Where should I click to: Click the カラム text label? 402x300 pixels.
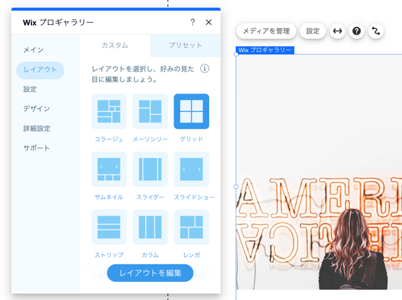[x=150, y=255]
